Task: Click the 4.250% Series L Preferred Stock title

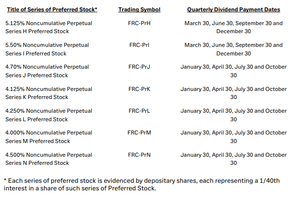Action: click(48, 115)
